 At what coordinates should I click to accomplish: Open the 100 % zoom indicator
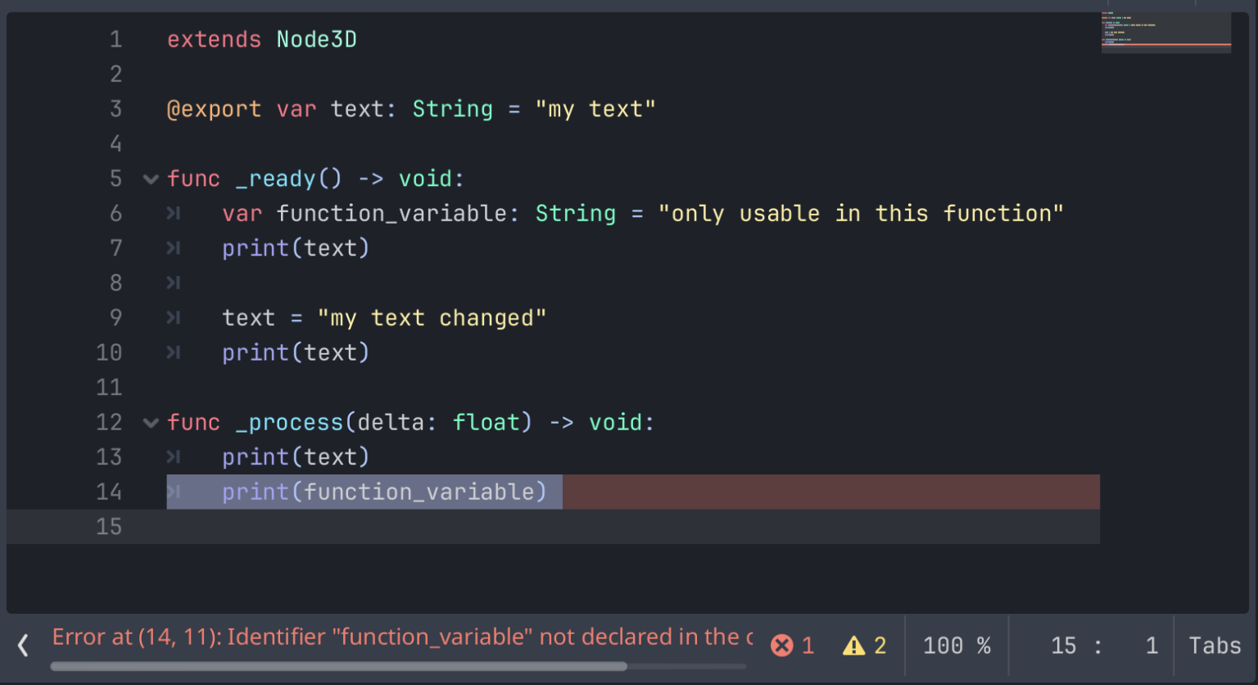[957, 645]
